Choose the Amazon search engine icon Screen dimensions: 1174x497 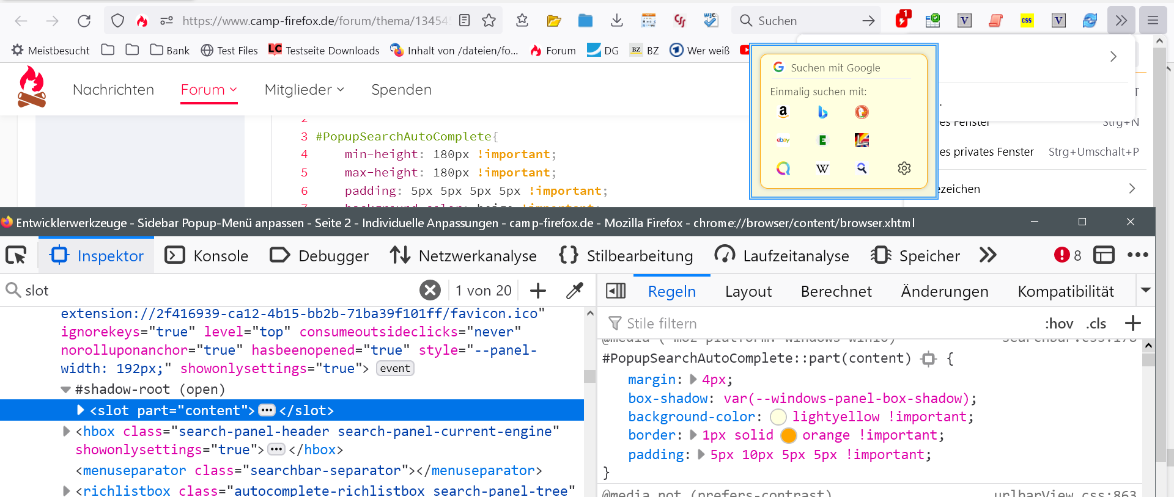[783, 112]
